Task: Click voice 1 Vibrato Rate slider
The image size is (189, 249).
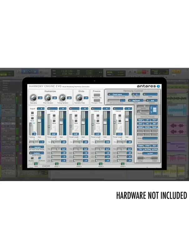Action: click(x=56, y=149)
